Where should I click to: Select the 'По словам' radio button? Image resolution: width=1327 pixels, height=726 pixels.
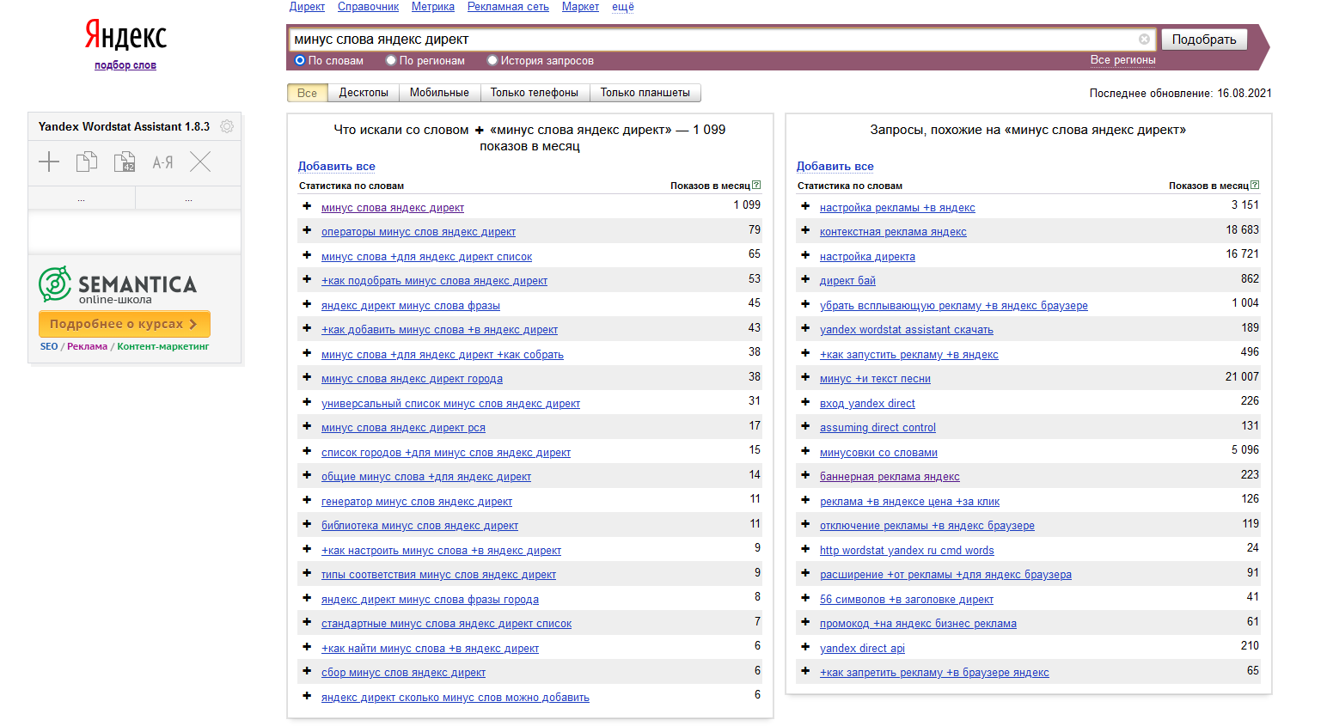(300, 60)
